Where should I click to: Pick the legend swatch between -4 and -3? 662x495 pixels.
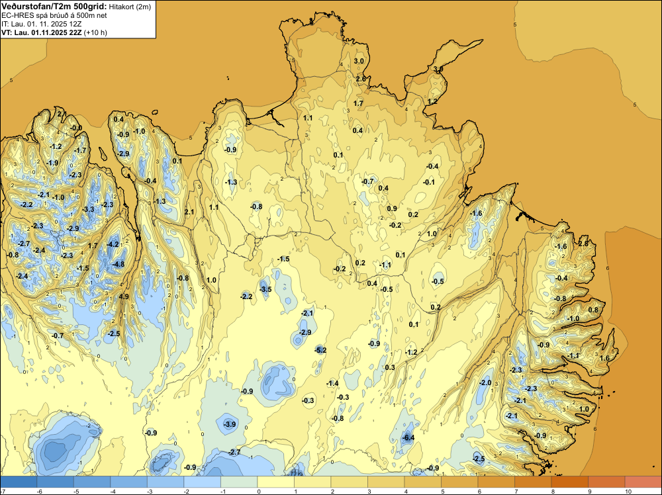tap(129, 482)
